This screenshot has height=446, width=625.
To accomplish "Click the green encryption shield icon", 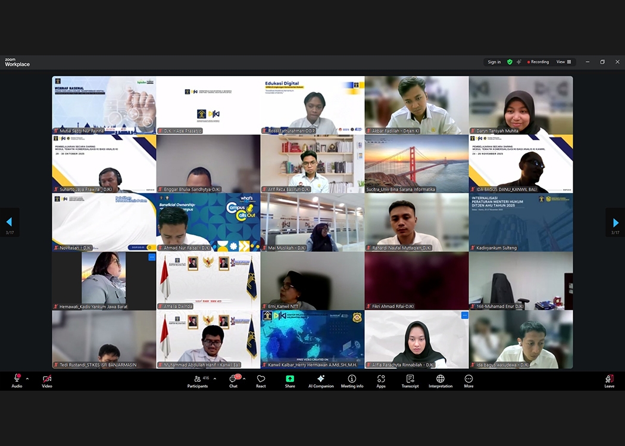I will [510, 62].
